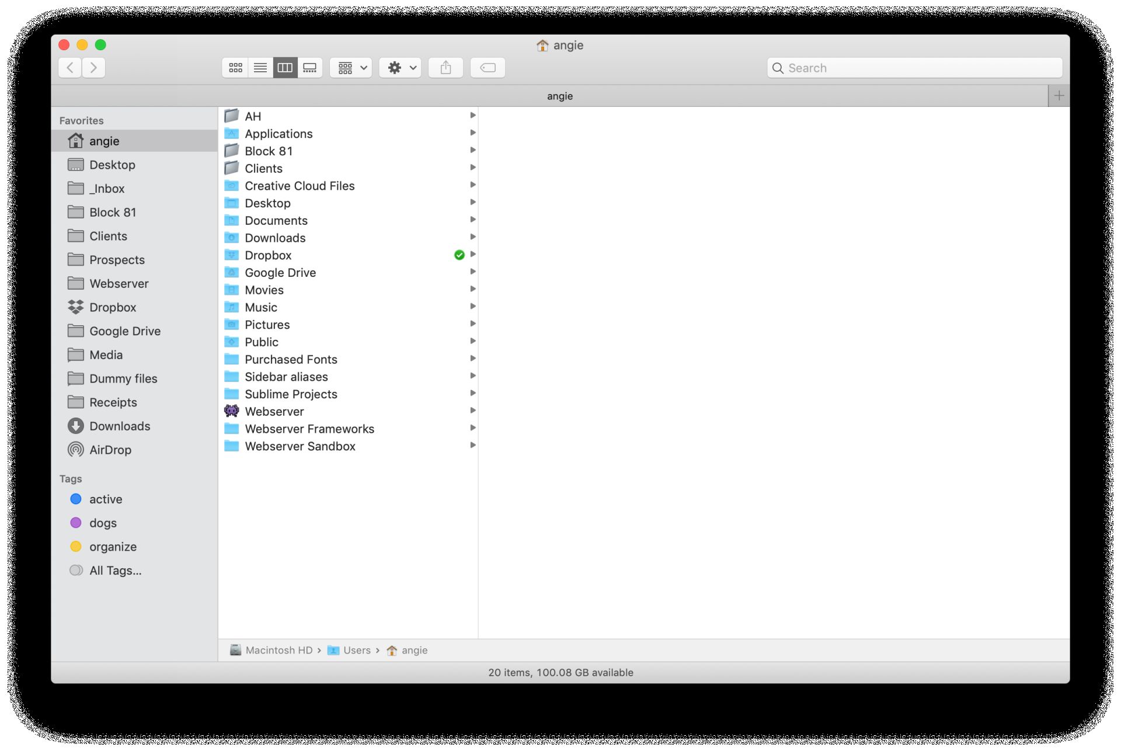Image resolution: width=1121 pixels, height=751 pixels.
Task: Click the Search field
Action: (x=914, y=68)
